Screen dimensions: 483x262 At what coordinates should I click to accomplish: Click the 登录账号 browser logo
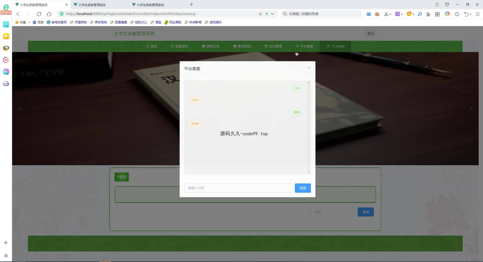6,10
